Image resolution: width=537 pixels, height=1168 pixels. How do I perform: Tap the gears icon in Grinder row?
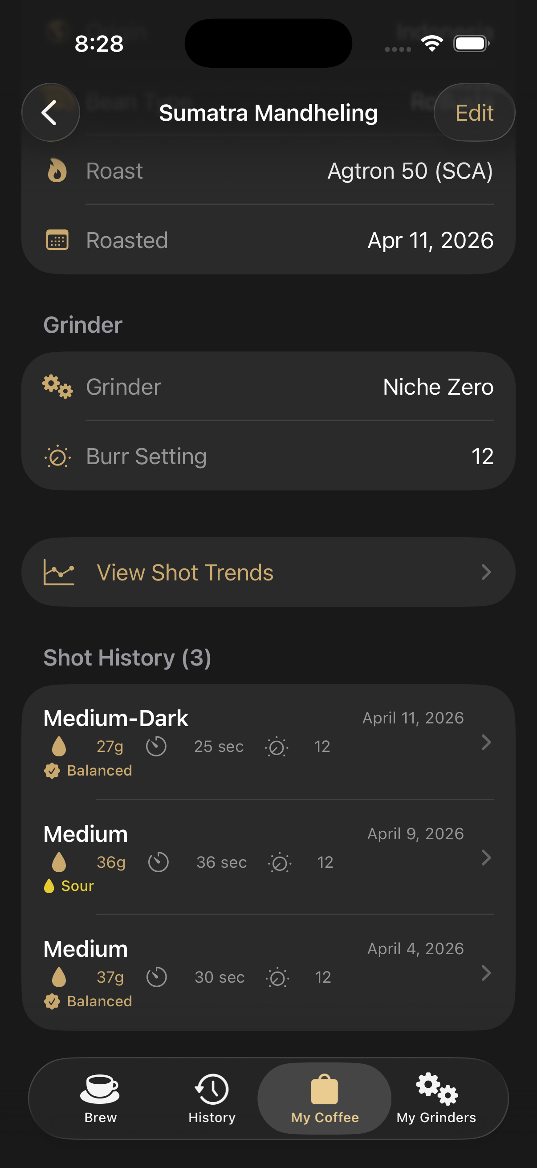point(57,387)
